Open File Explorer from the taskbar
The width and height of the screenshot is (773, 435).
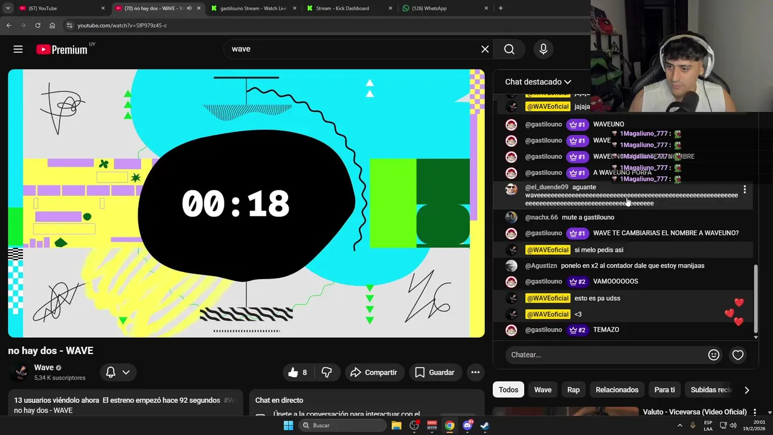coord(397,425)
